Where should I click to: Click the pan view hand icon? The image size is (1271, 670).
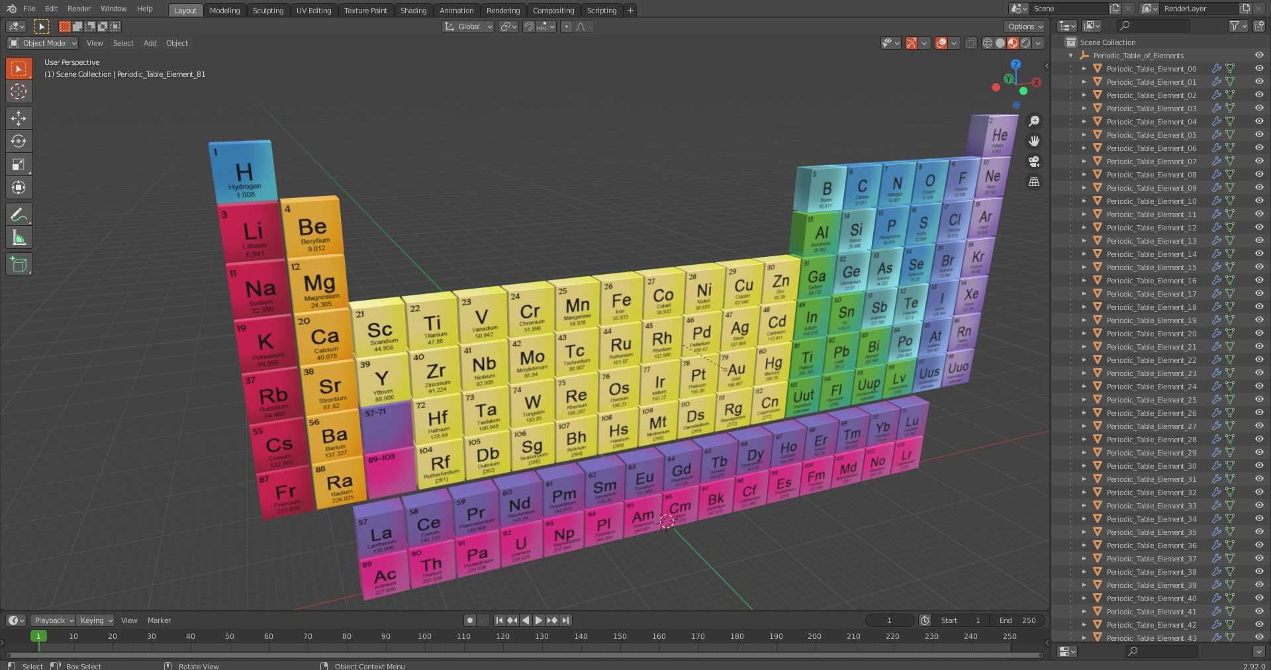pyautogui.click(x=1034, y=141)
